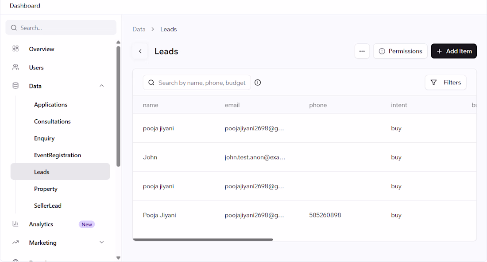The width and height of the screenshot is (487, 262).
Task: Open the Permissions button
Action: click(400, 51)
